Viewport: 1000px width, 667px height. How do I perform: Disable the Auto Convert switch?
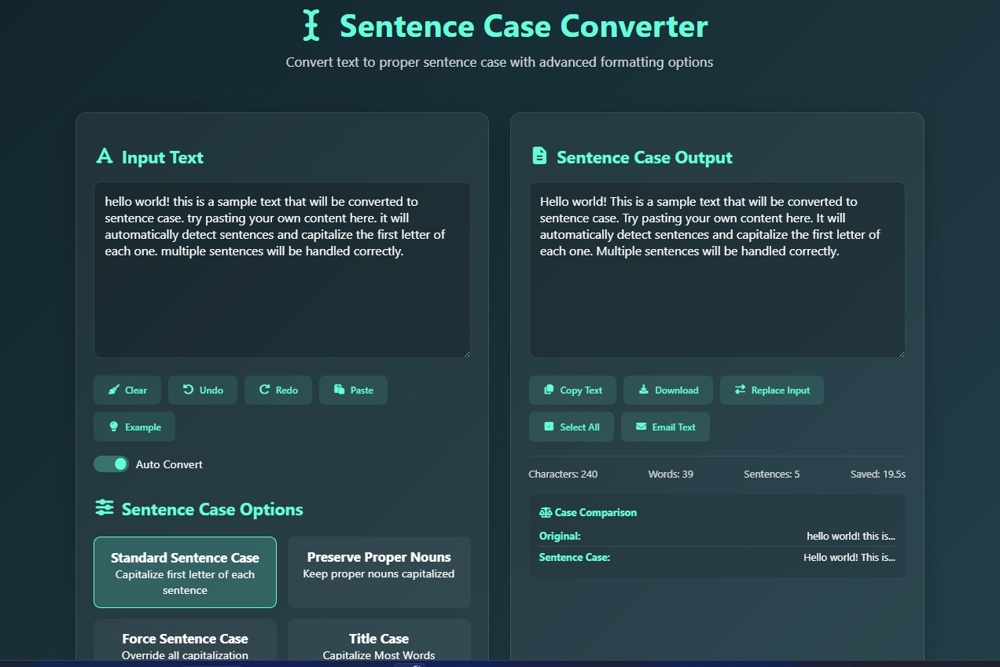[x=111, y=464]
